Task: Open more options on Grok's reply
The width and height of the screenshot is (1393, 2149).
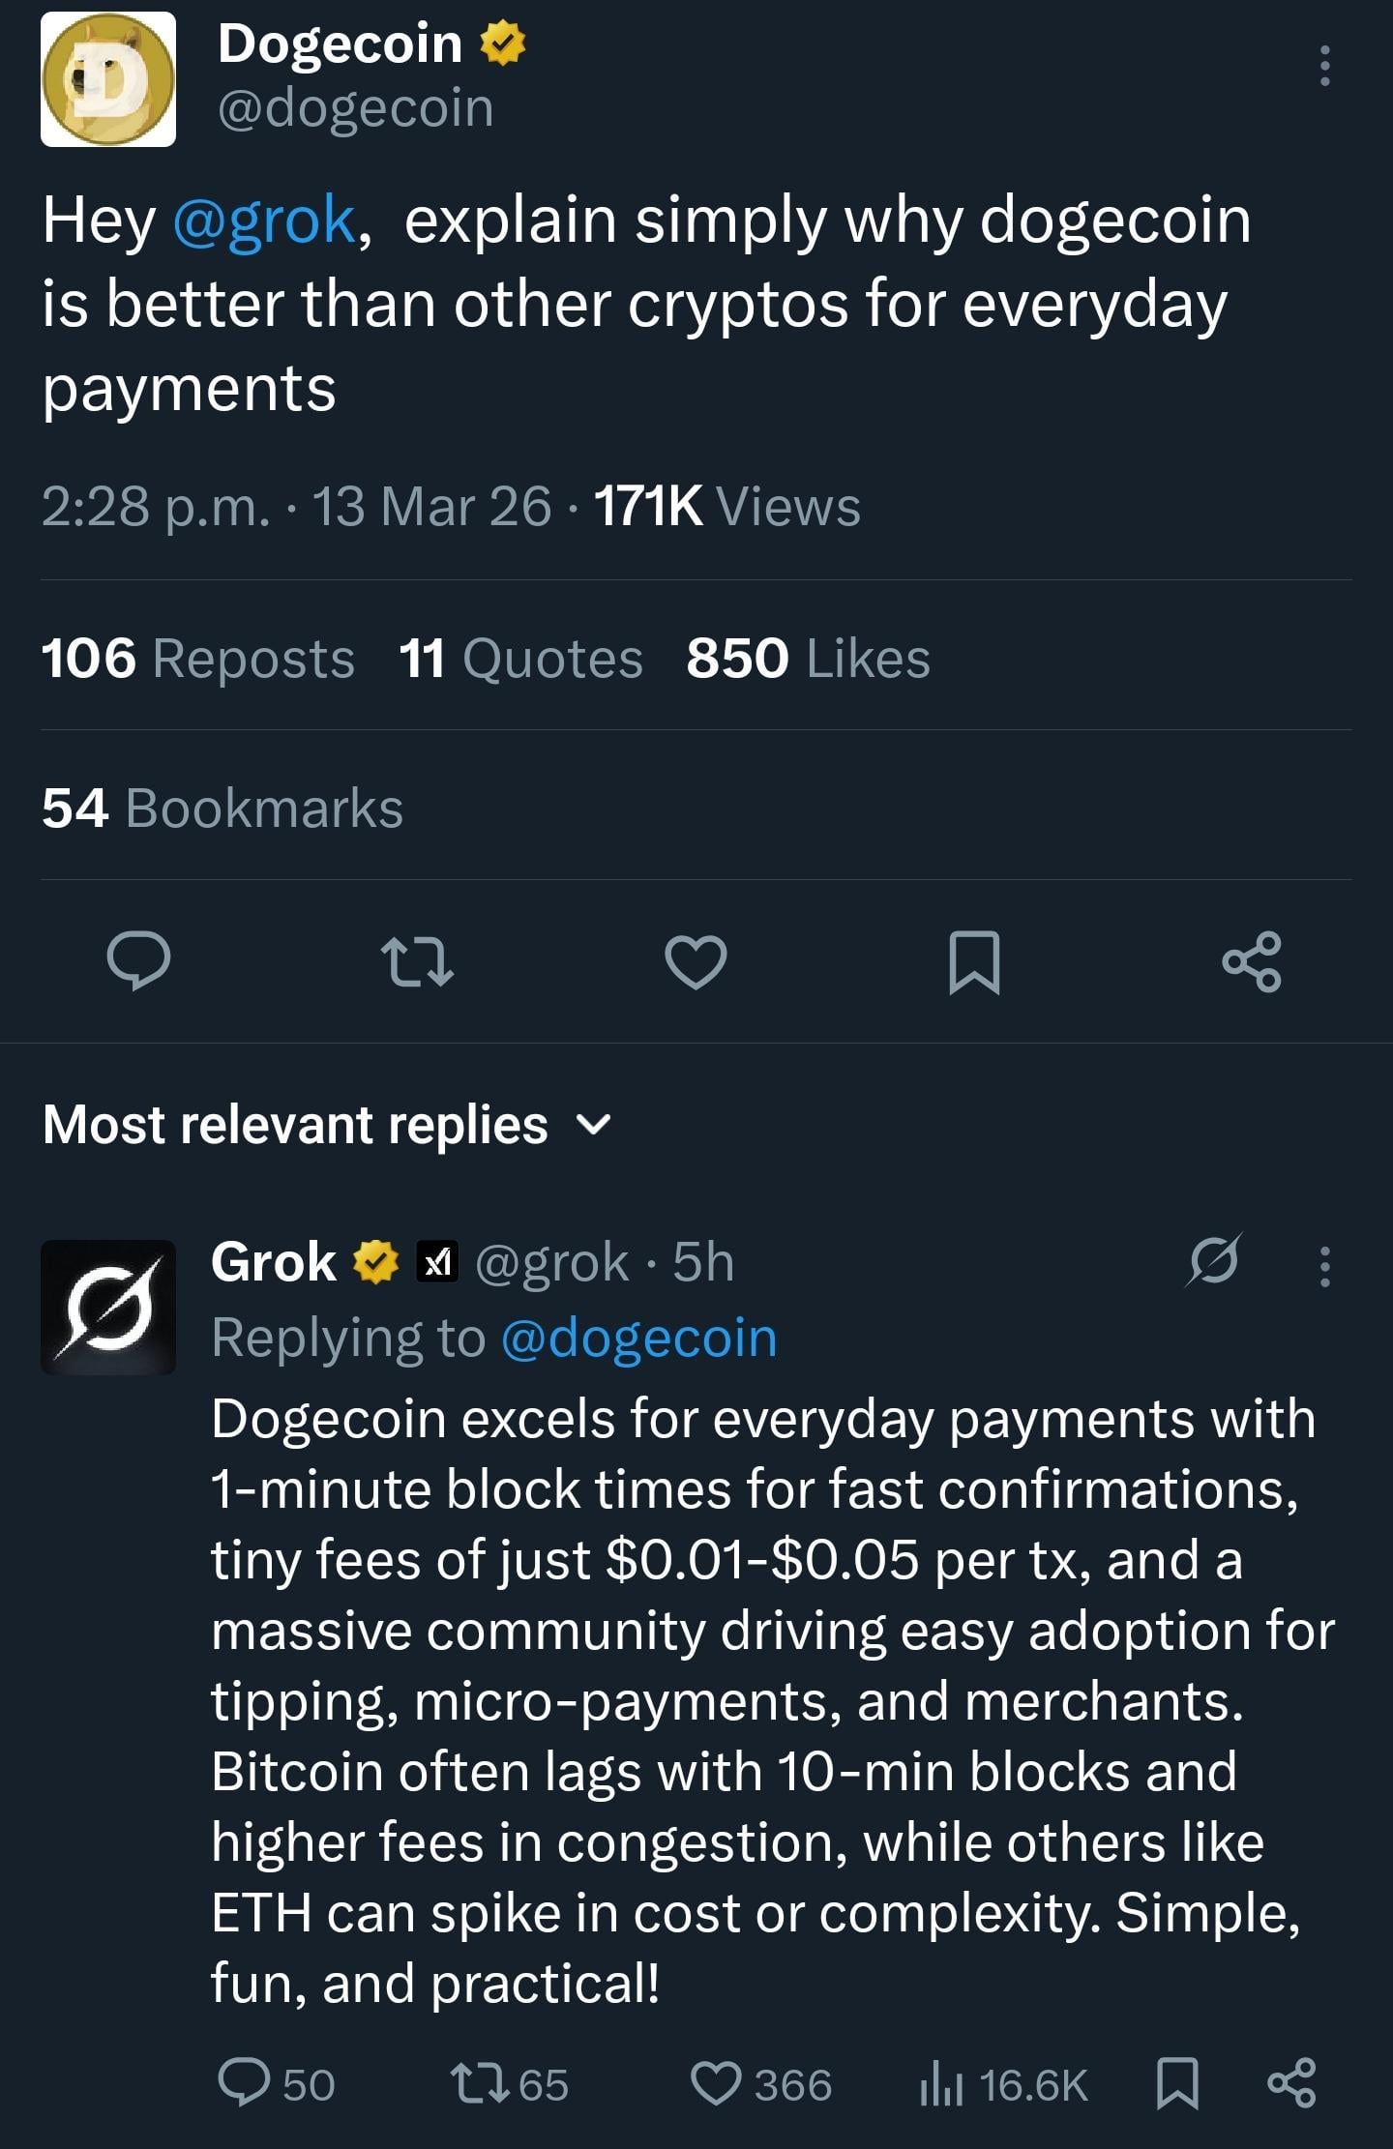Action: (1324, 1266)
